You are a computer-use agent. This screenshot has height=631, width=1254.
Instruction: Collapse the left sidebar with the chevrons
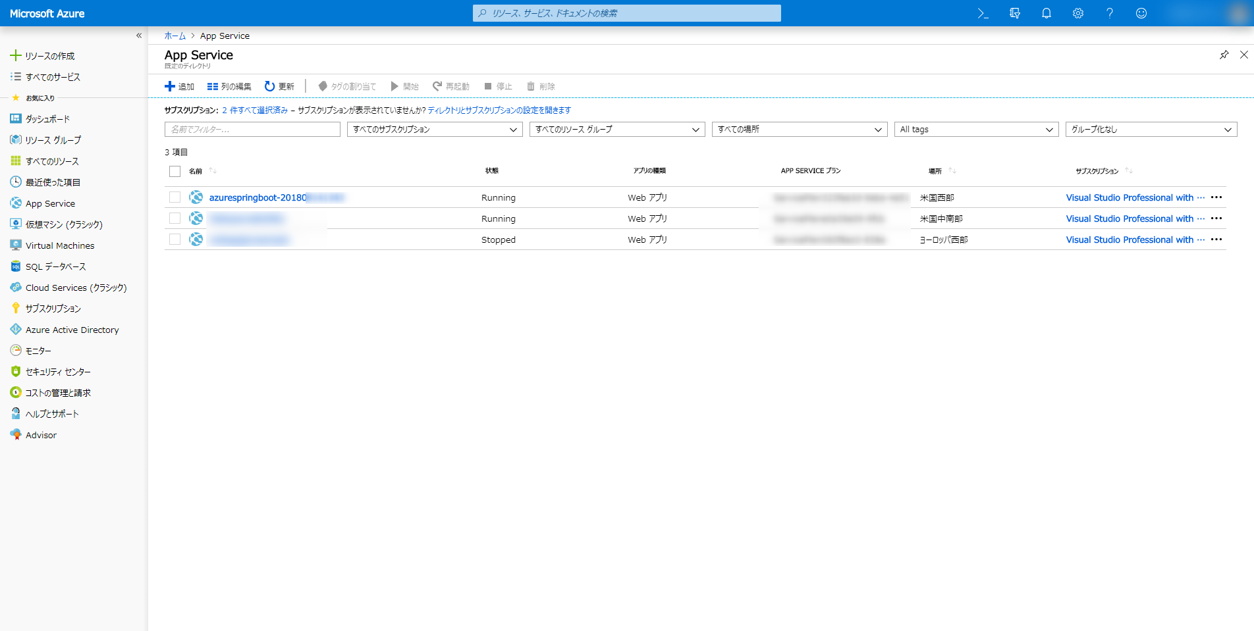(139, 36)
